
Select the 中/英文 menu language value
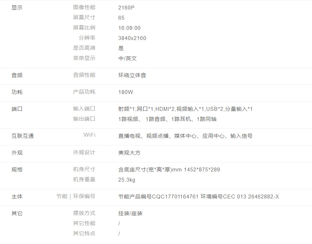click(x=127, y=59)
